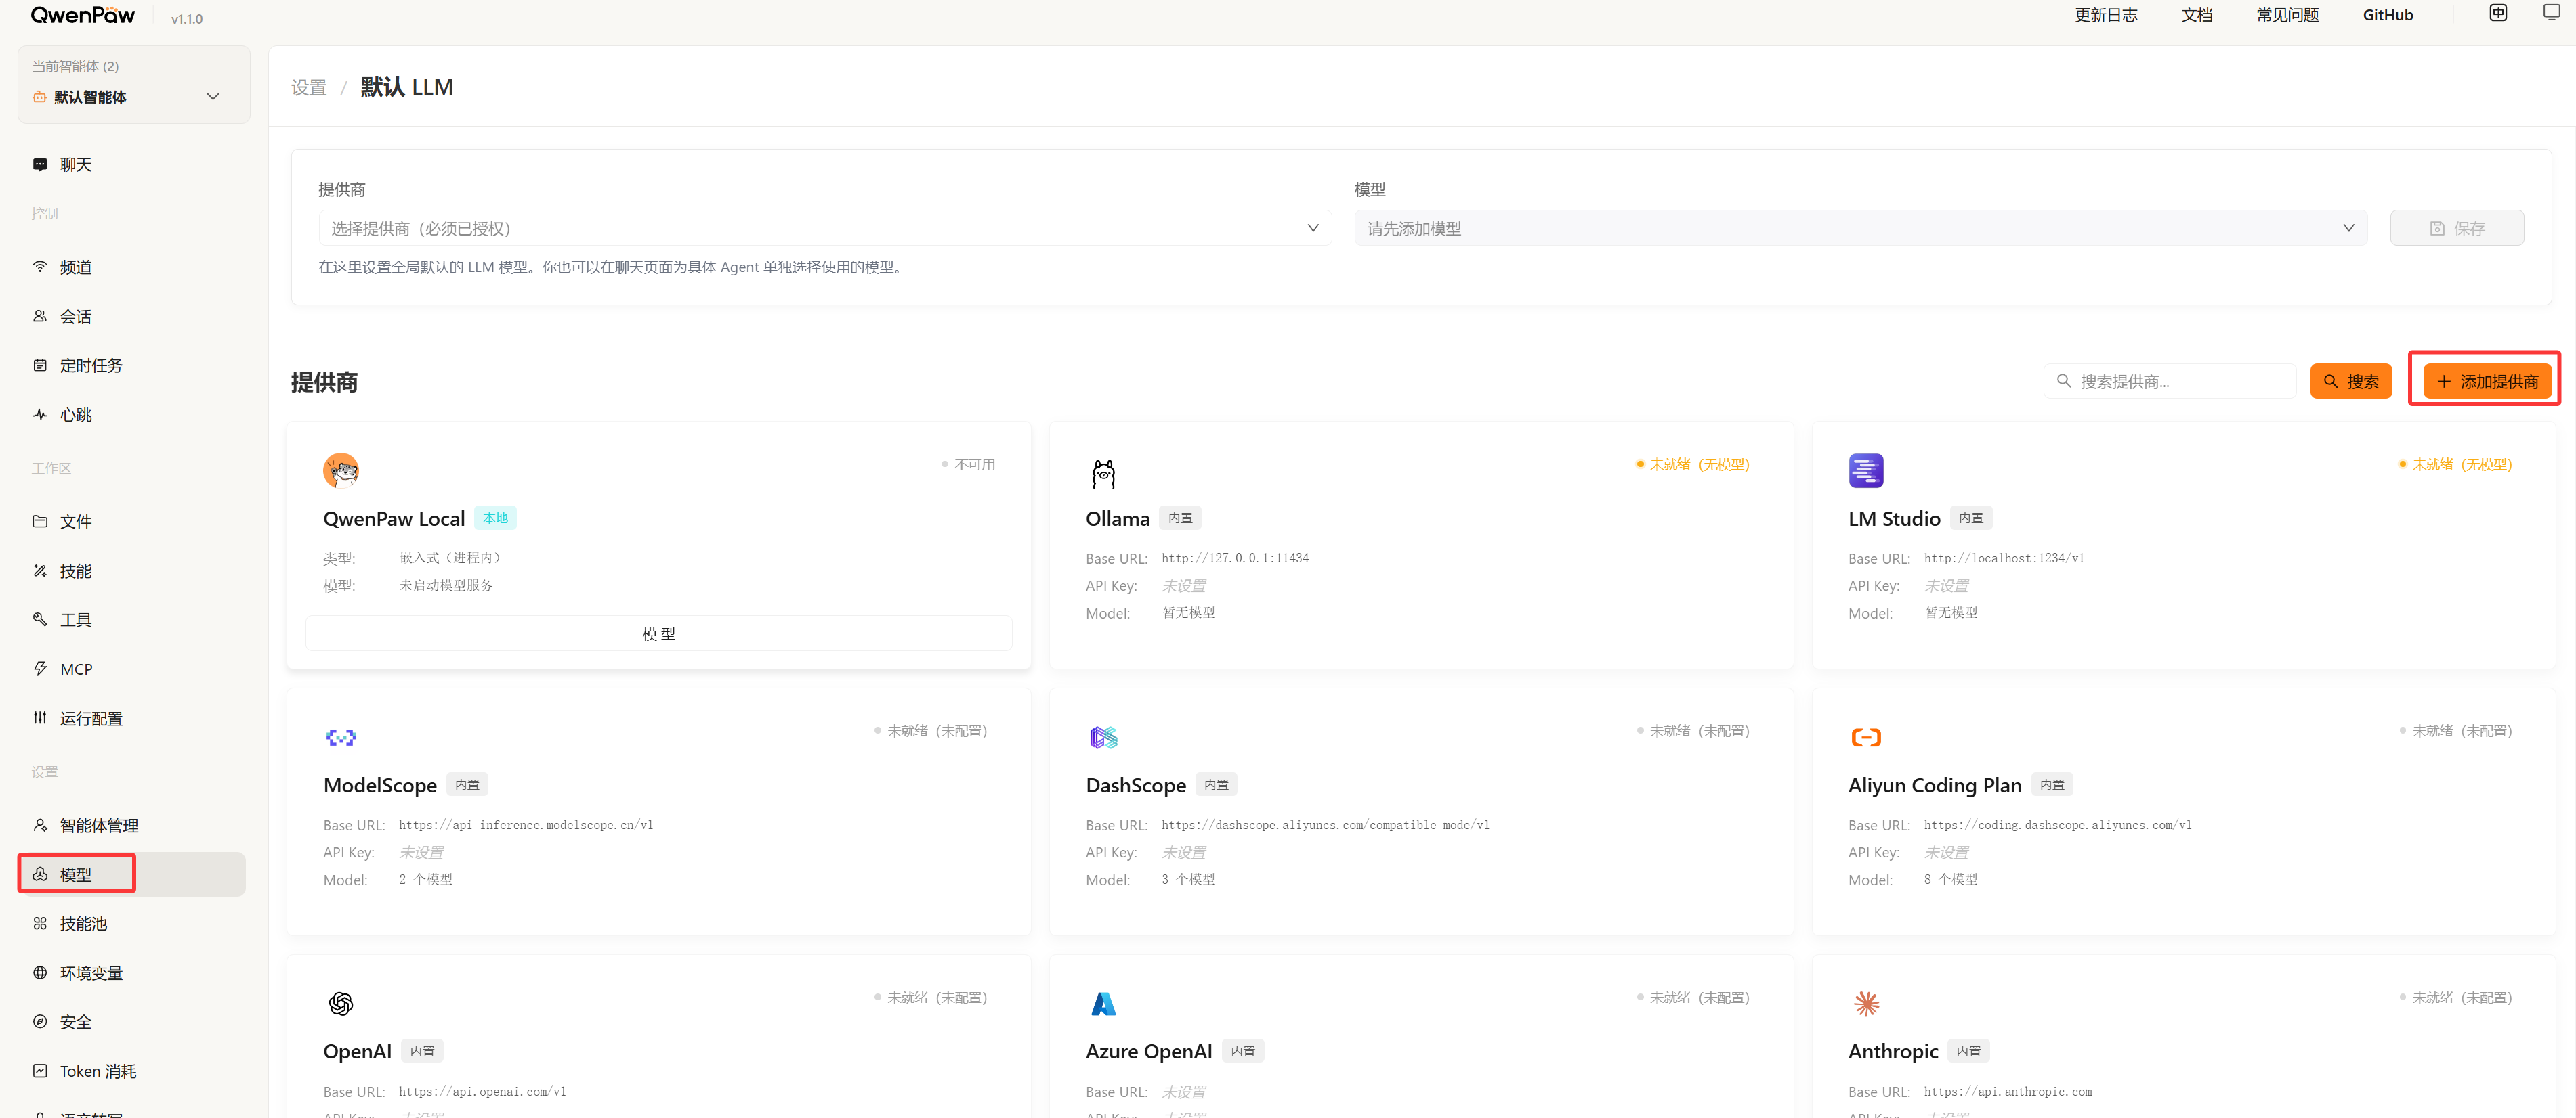Click the OpenAI logo icon
Screen dimensions: 2576x1118
pos(341,1003)
